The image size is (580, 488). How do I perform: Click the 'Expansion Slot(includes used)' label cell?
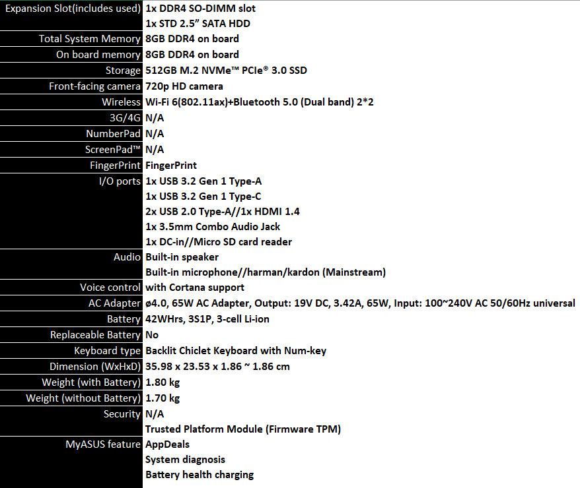(x=71, y=9)
